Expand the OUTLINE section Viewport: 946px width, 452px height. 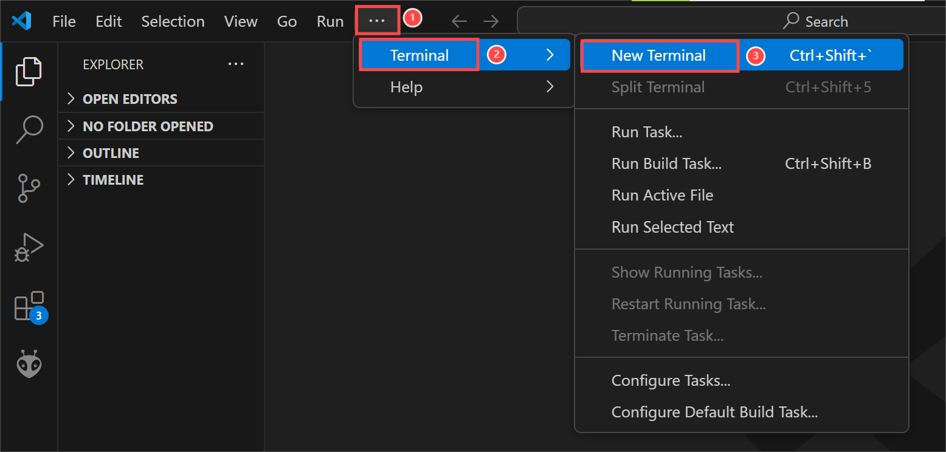click(x=161, y=152)
